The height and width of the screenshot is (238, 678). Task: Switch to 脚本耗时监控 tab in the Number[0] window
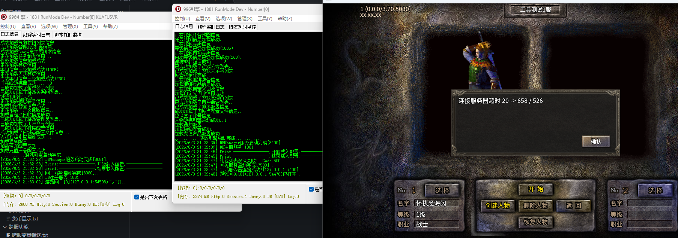(x=242, y=27)
